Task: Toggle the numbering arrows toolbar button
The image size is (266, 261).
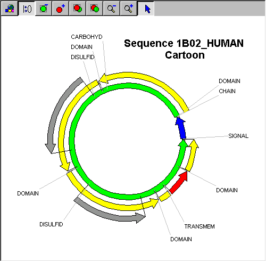Action: 27,9
